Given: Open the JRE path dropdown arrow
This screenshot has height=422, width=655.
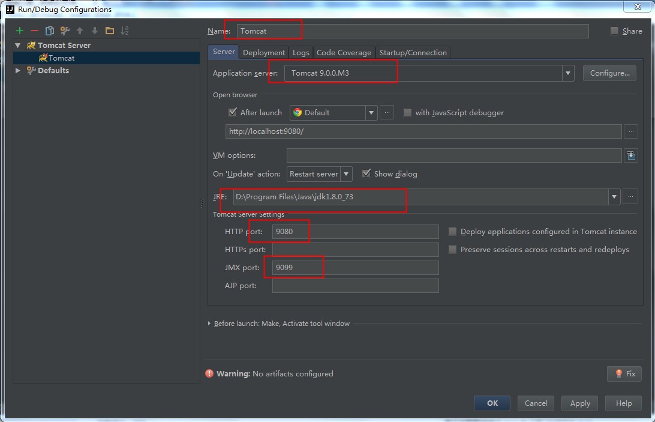Looking at the screenshot, I should click(x=614, y=196).
